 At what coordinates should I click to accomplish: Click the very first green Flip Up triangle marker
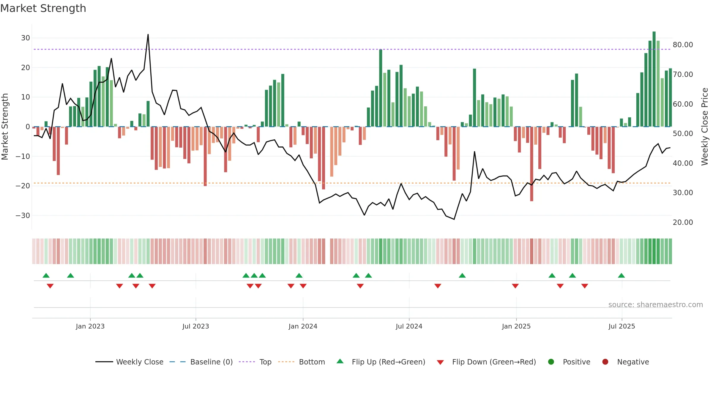coord(46,276)
